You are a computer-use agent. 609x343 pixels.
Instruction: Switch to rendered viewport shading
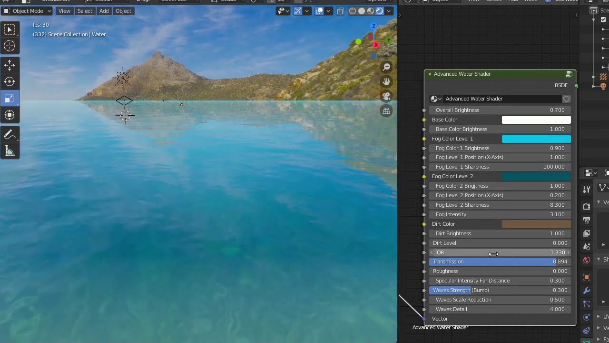click(x=380, y=11)
